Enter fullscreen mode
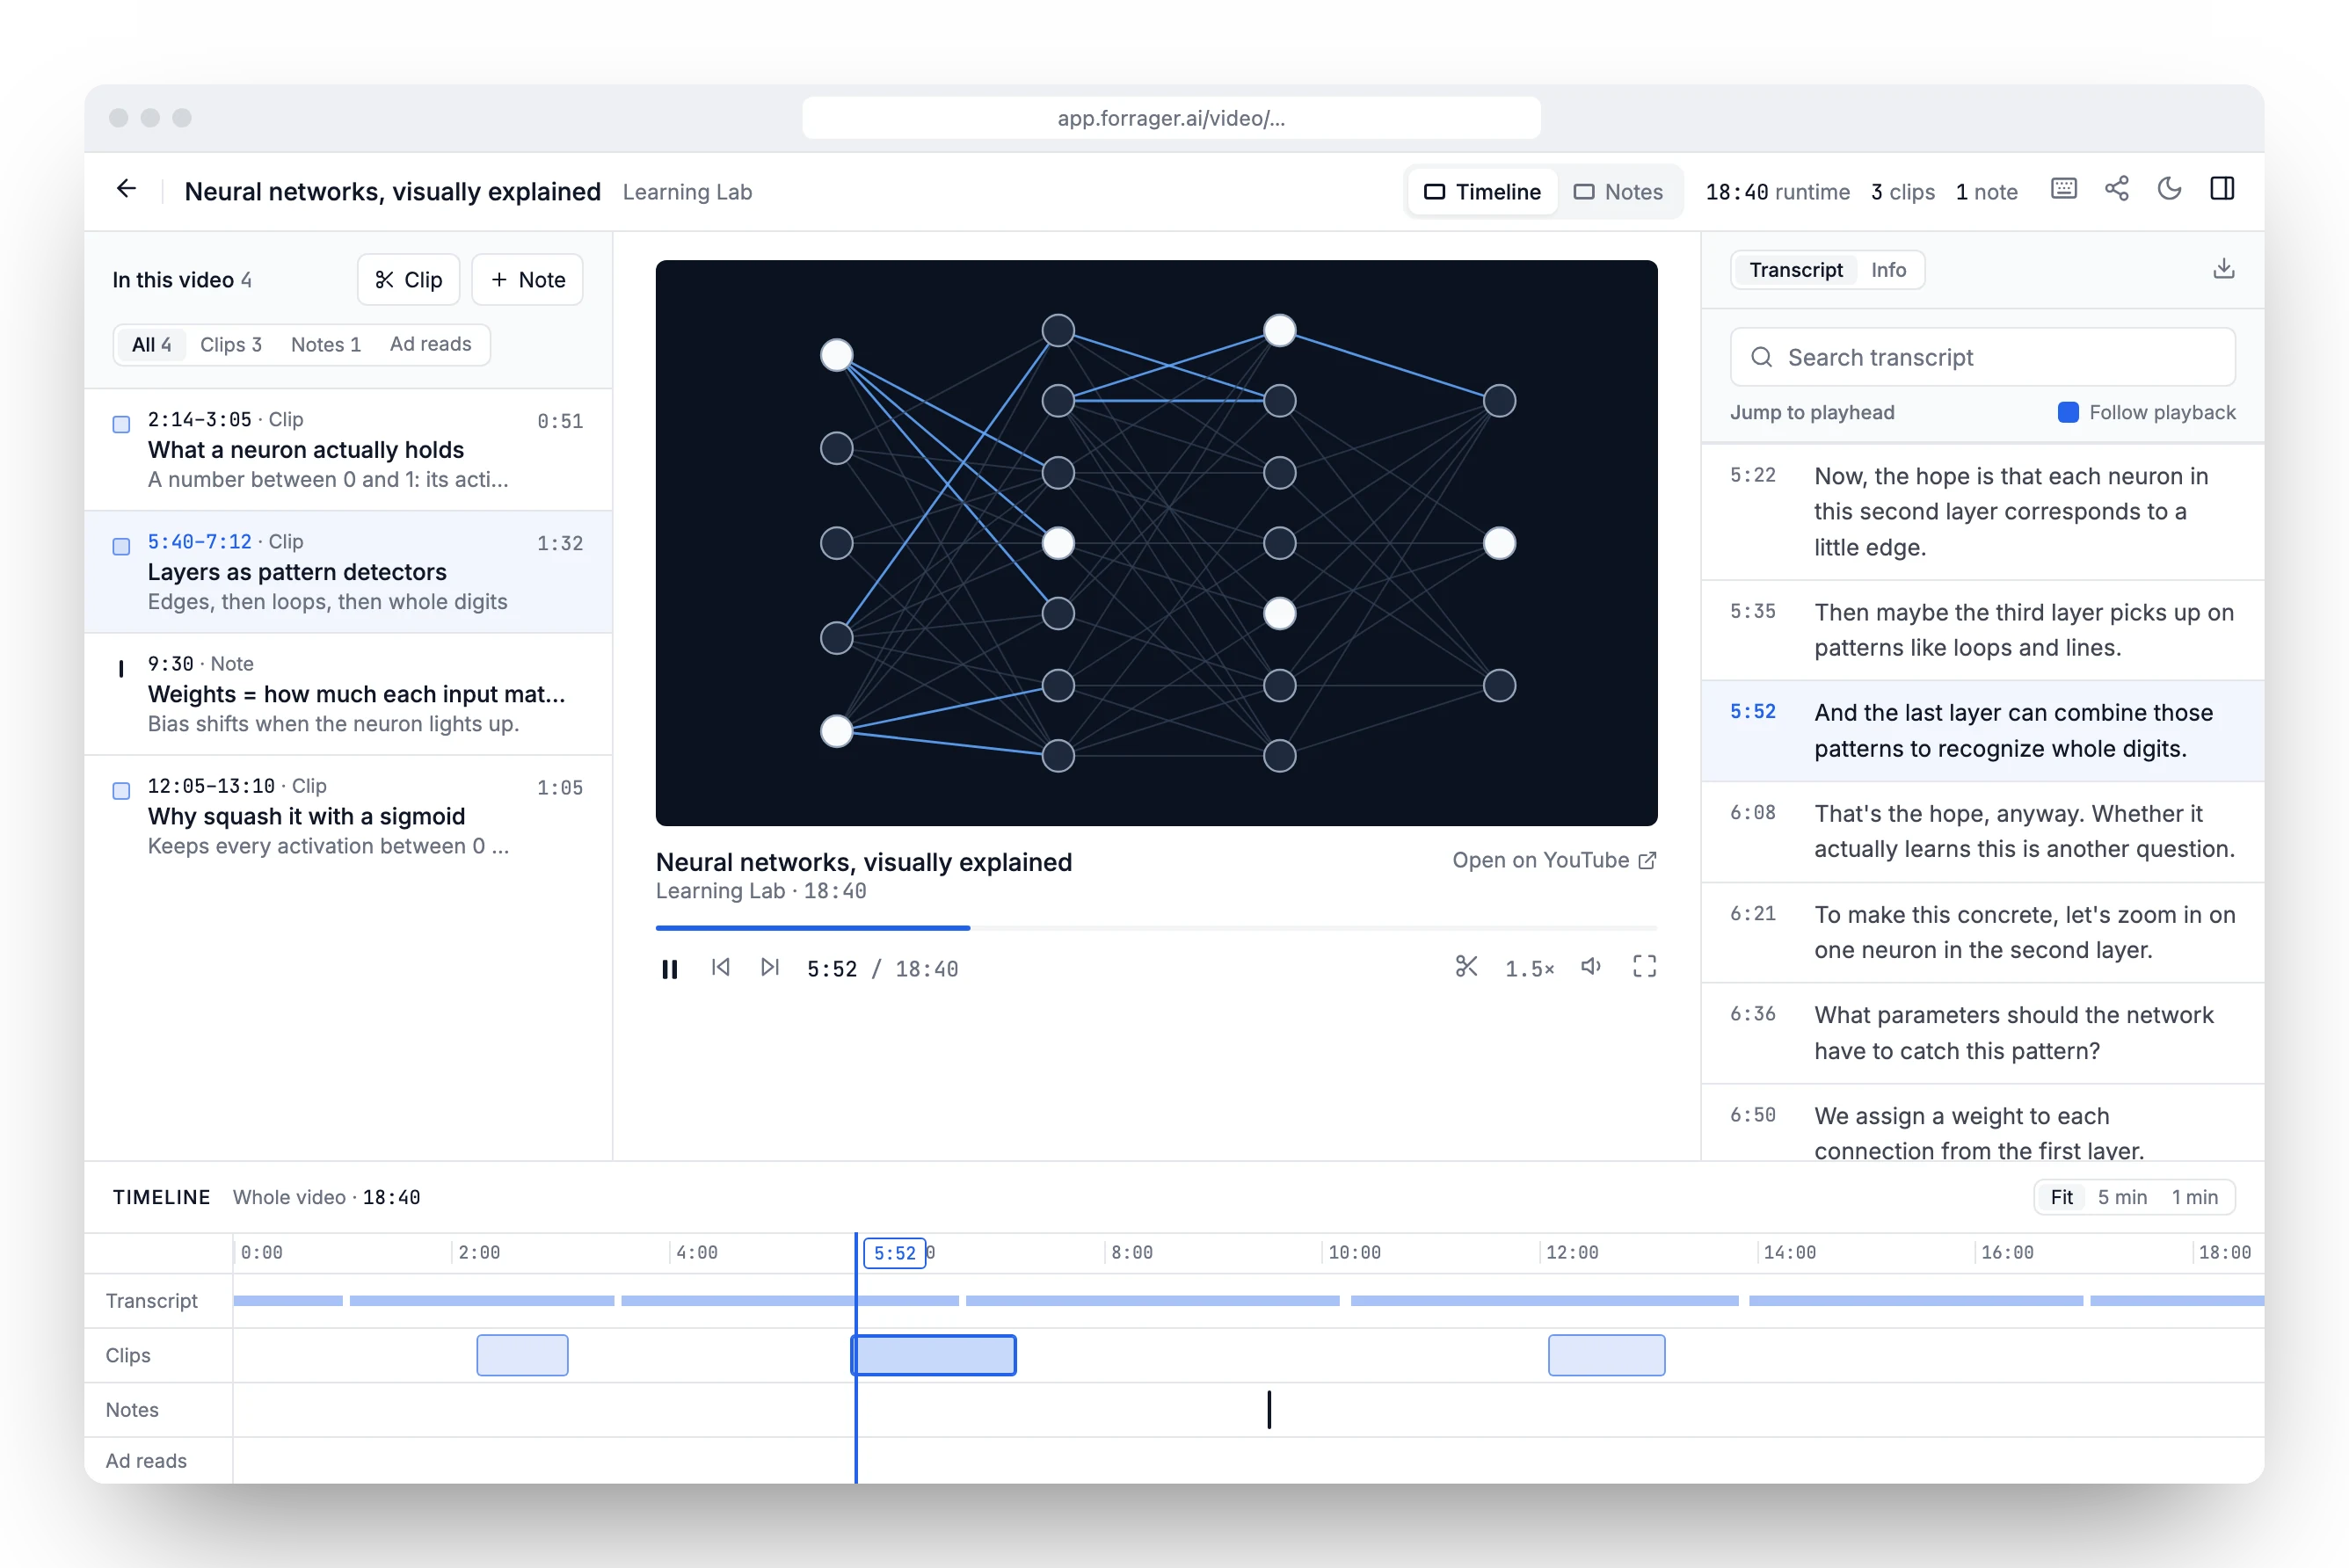The width and height of the screenshot is (2349, 1568). pos(1644,966)
